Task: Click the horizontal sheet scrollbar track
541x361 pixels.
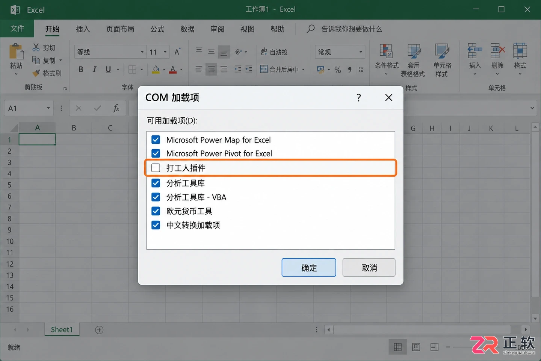Action: (x=422, y=330)
